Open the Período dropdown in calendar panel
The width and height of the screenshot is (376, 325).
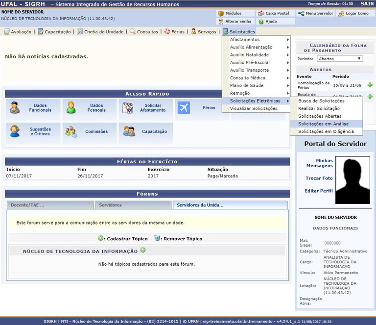[339, 59]
